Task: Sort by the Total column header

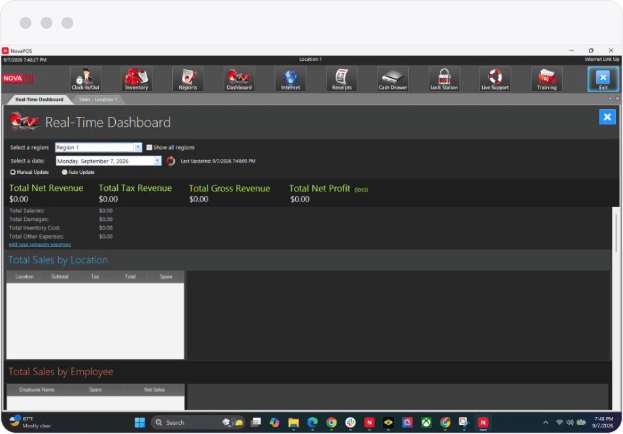Action: (130, 277)
